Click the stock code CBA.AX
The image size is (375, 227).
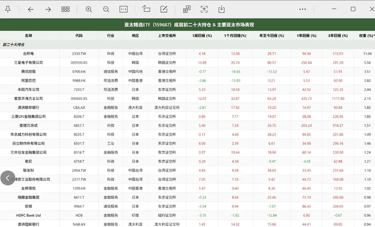pyautogui.click(x=79, y=108)
